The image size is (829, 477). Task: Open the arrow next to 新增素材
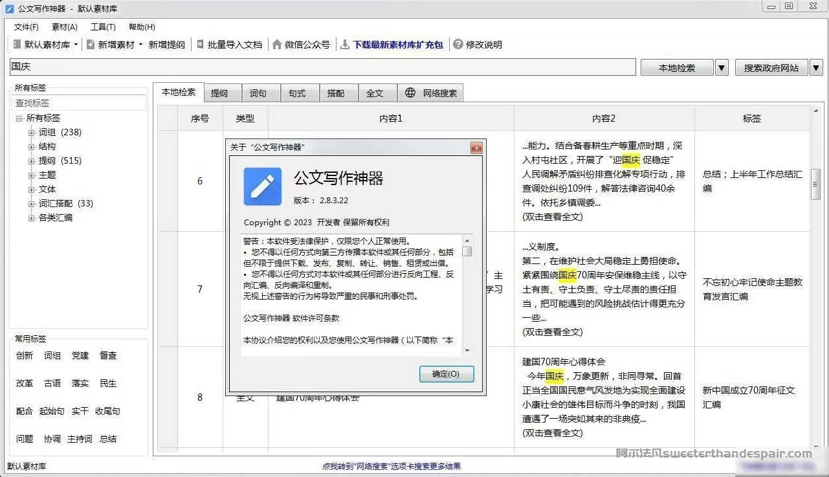coord(141,45)
